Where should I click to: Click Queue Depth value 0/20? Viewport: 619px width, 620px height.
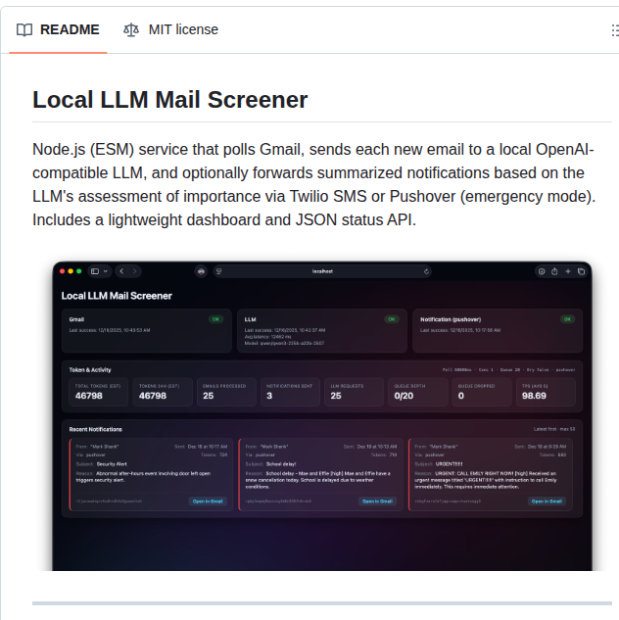[x=404, y=396]
